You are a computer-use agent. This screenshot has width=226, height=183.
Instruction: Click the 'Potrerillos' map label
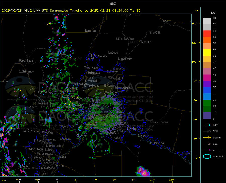point(46,103)
